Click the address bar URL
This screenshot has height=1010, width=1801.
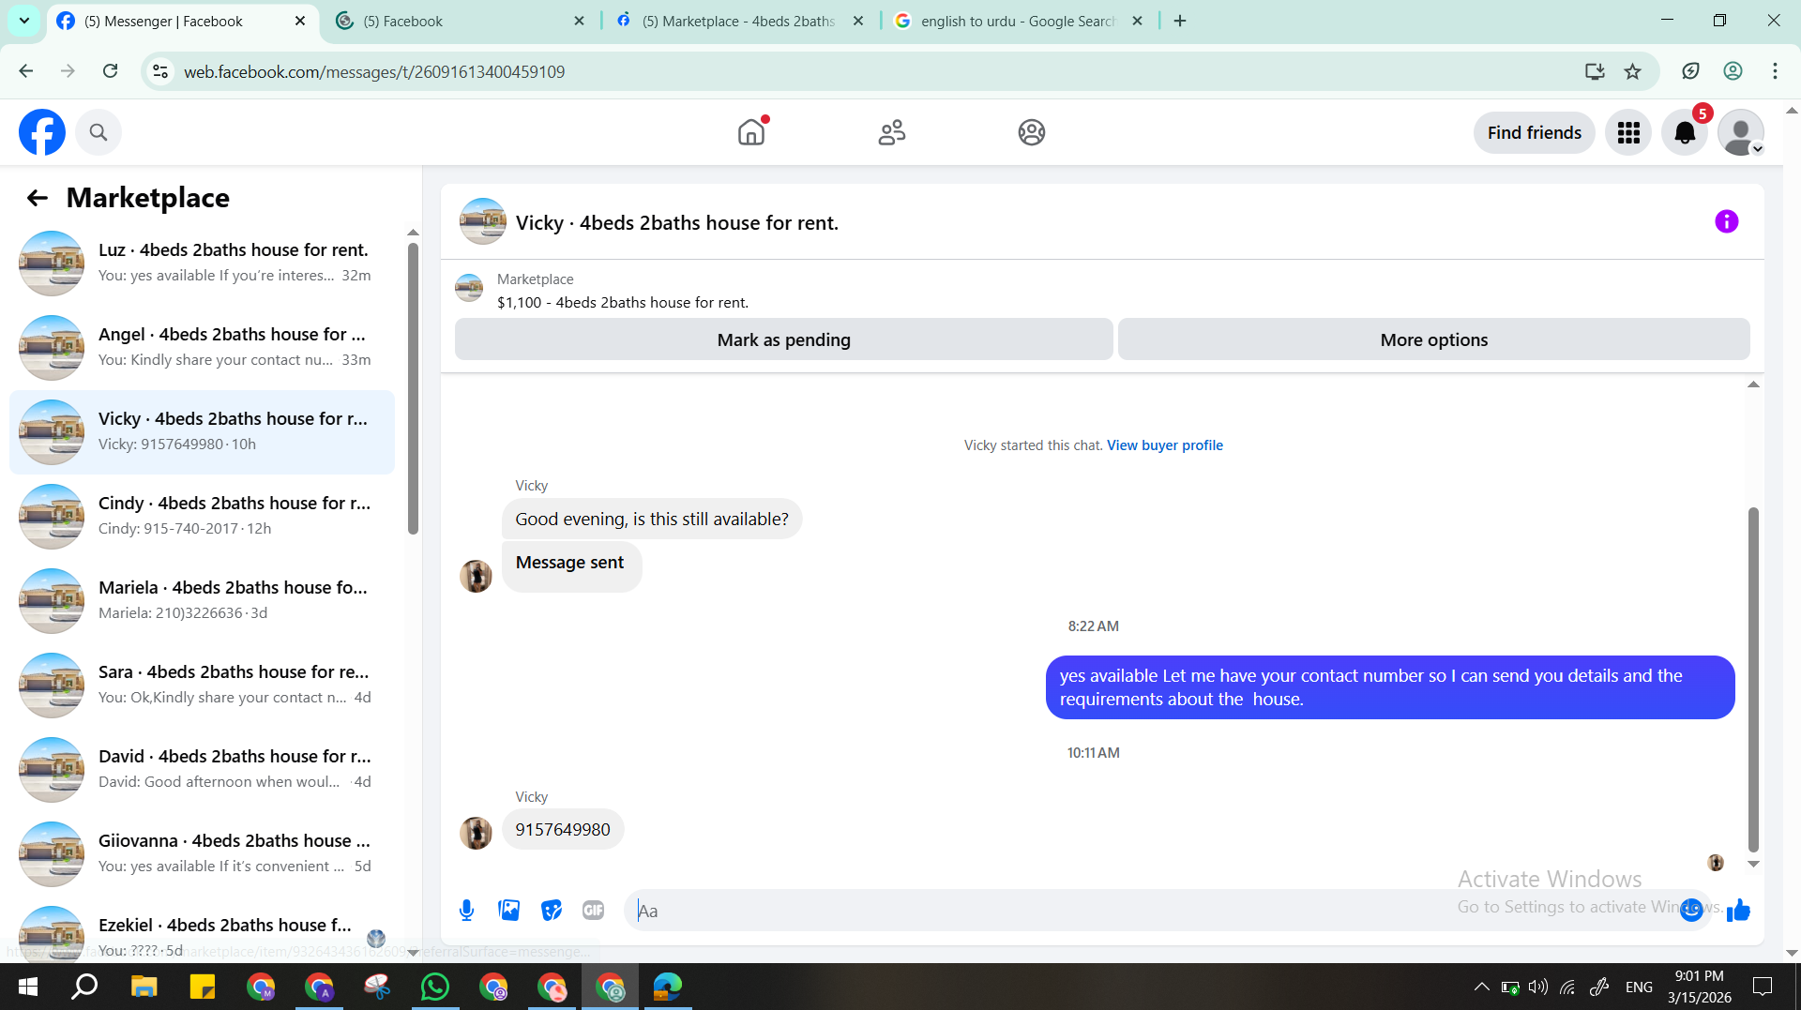tap(374, 72)
